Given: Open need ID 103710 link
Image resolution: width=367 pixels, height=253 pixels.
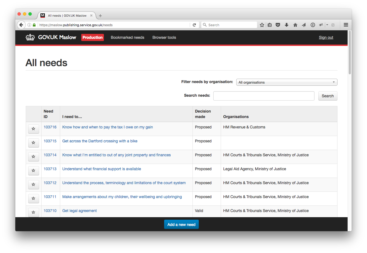Looking at the screenshot, I should 50,211.
